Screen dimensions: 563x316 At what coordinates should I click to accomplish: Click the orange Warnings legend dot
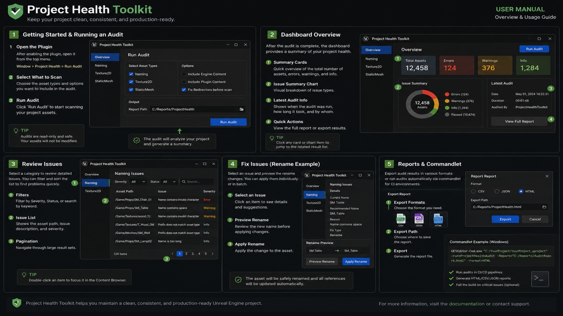(447, 101)
